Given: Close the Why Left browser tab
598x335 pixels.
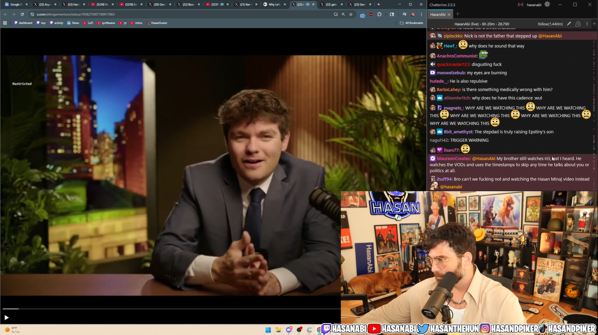Looking at the screenshot, I should (285, 4).
